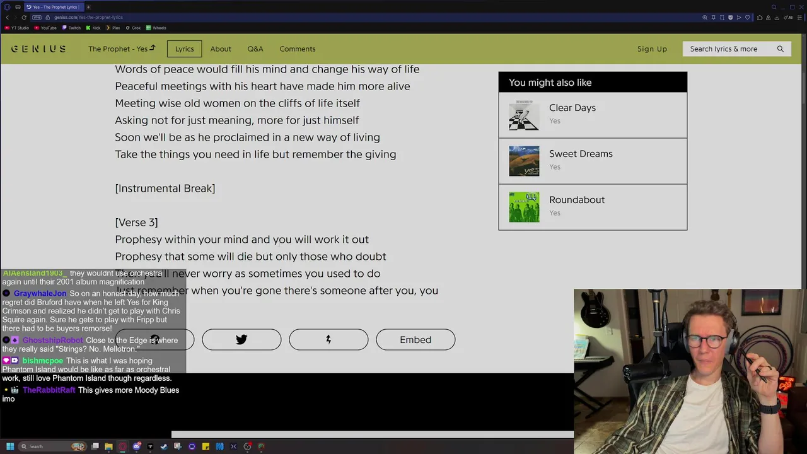Image resolution: width=807 pixels, height=454 pixels.
Task: Click the Sign Up link
Action: tap(652, 49)
